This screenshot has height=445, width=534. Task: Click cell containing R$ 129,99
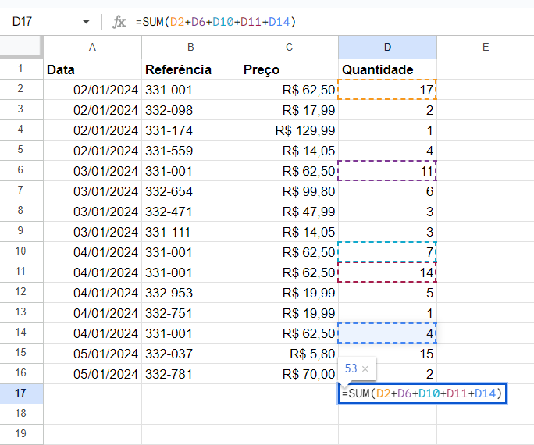(289, 130)
